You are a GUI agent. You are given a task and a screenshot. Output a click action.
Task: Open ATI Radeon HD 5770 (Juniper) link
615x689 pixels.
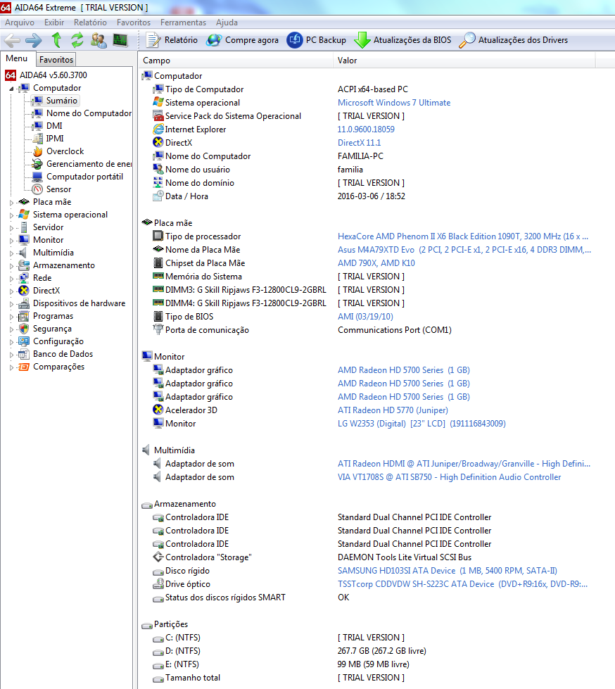[393, 410]
